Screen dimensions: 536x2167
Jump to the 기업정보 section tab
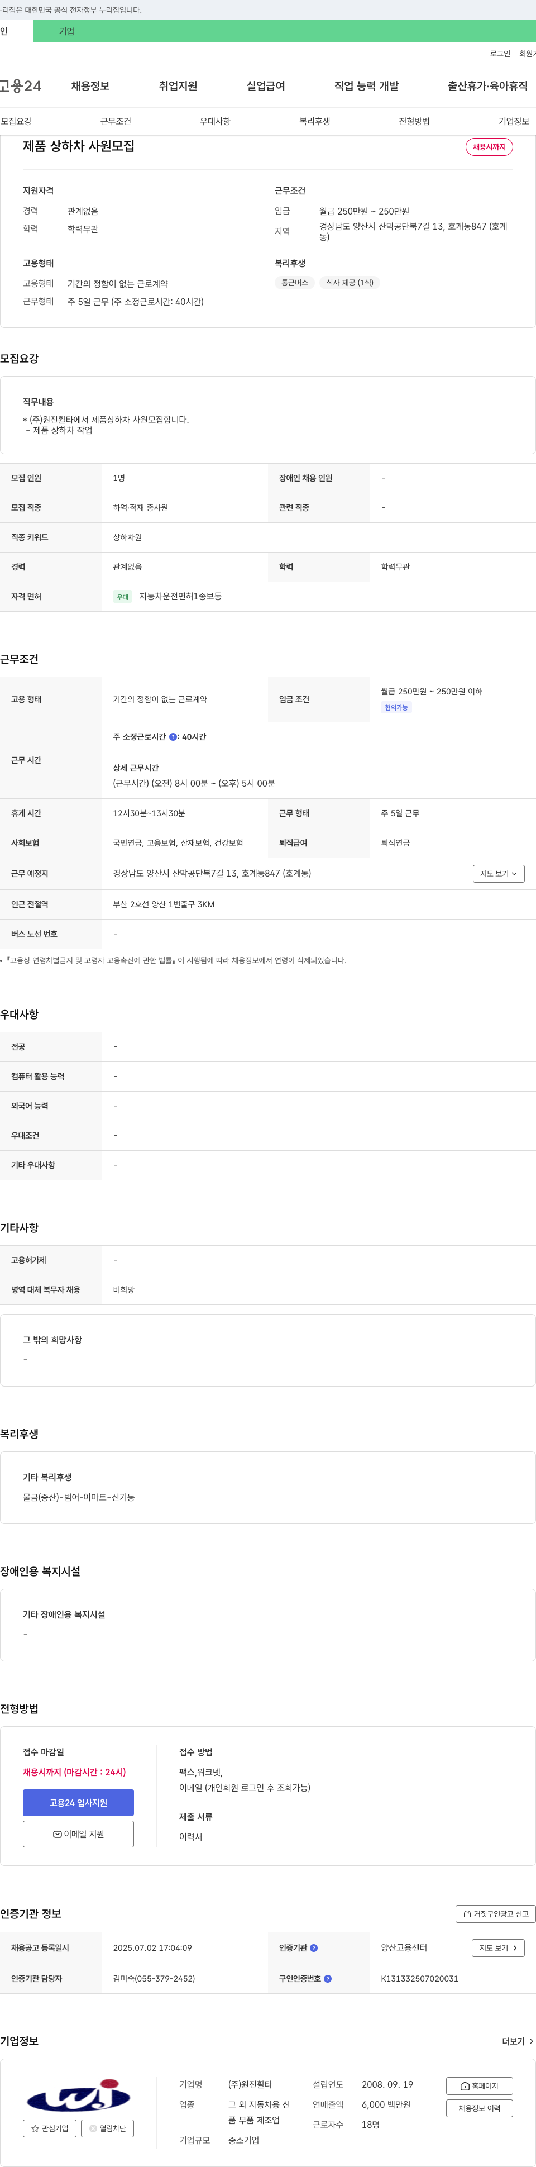pos(513,121)
